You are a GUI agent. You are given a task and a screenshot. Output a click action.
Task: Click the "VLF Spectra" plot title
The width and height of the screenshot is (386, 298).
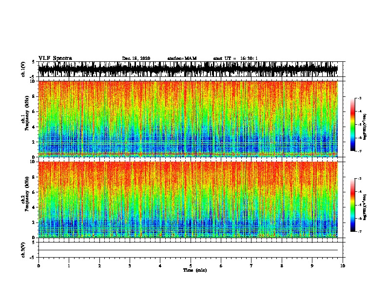click(55, 58)
